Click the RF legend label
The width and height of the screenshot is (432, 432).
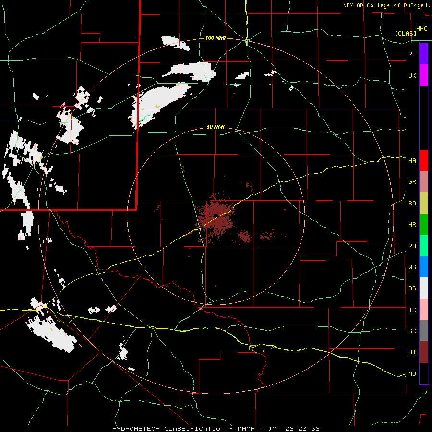[412, 54]
